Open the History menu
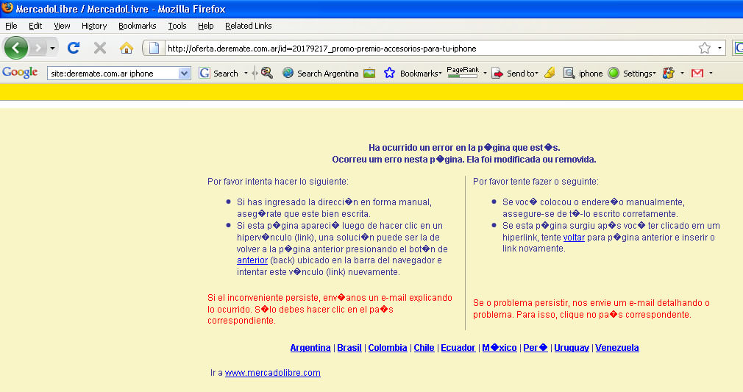Viewport: 743px width, 392px height. pos(94,26)
